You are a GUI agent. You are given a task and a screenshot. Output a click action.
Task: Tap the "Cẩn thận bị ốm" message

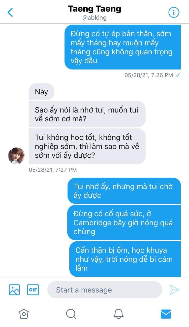[x=125, y=259]
